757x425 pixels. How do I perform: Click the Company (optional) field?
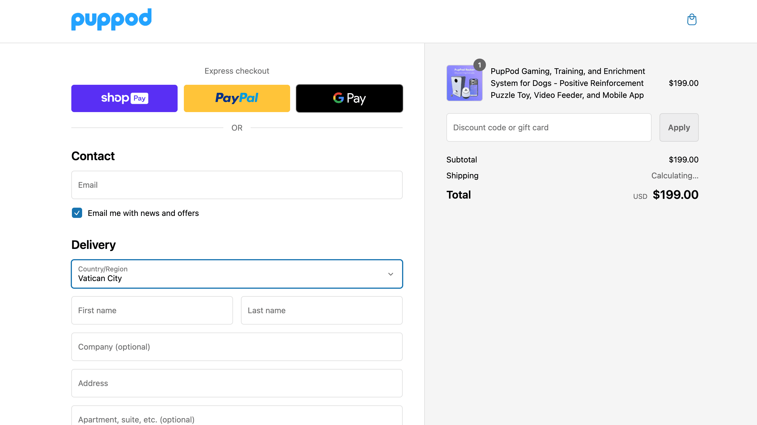237,347
